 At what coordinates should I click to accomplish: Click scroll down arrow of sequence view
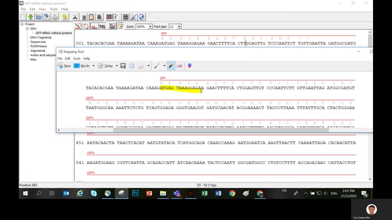click(370, 179)
